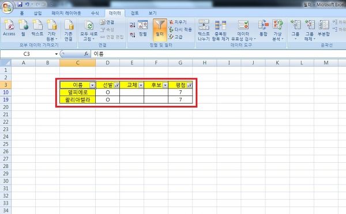Select row 10 header
346x214 pixels.
[x=6, y=92]
